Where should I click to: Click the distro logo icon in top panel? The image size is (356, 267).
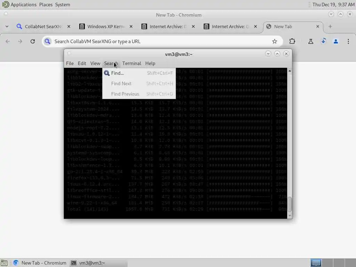pos(5,5)
